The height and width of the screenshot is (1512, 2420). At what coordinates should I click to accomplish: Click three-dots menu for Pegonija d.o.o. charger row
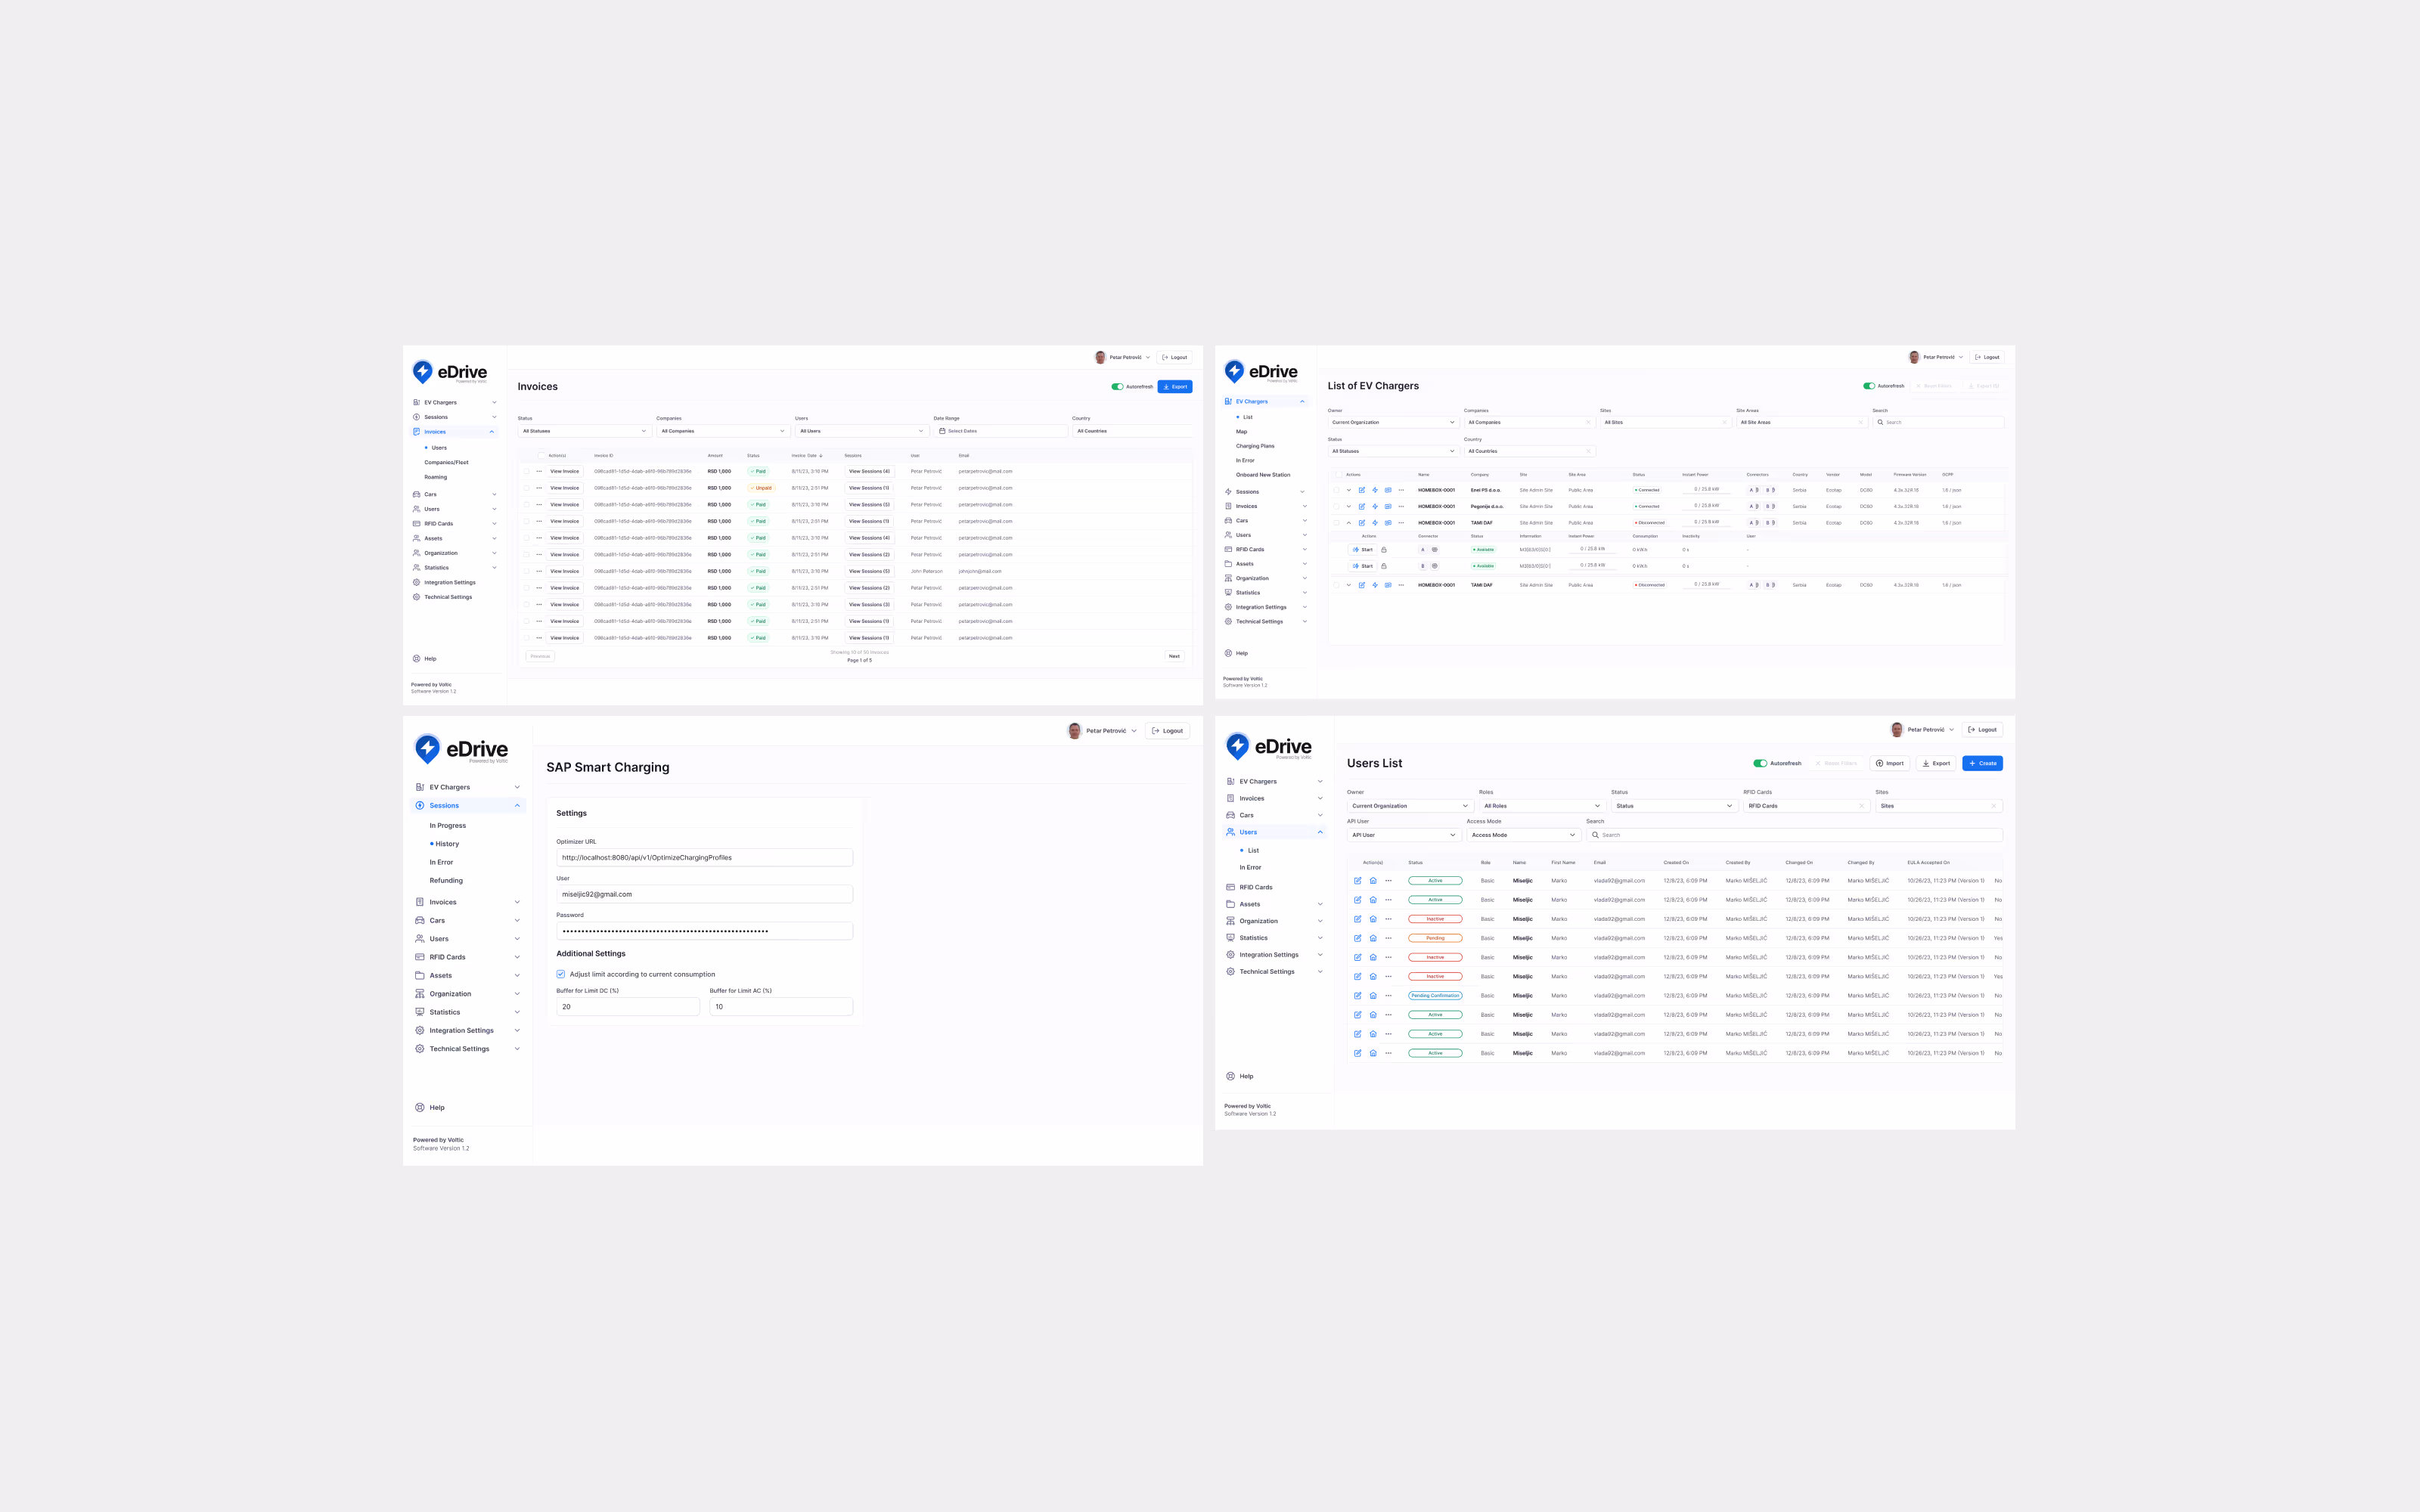point(1401,506)
